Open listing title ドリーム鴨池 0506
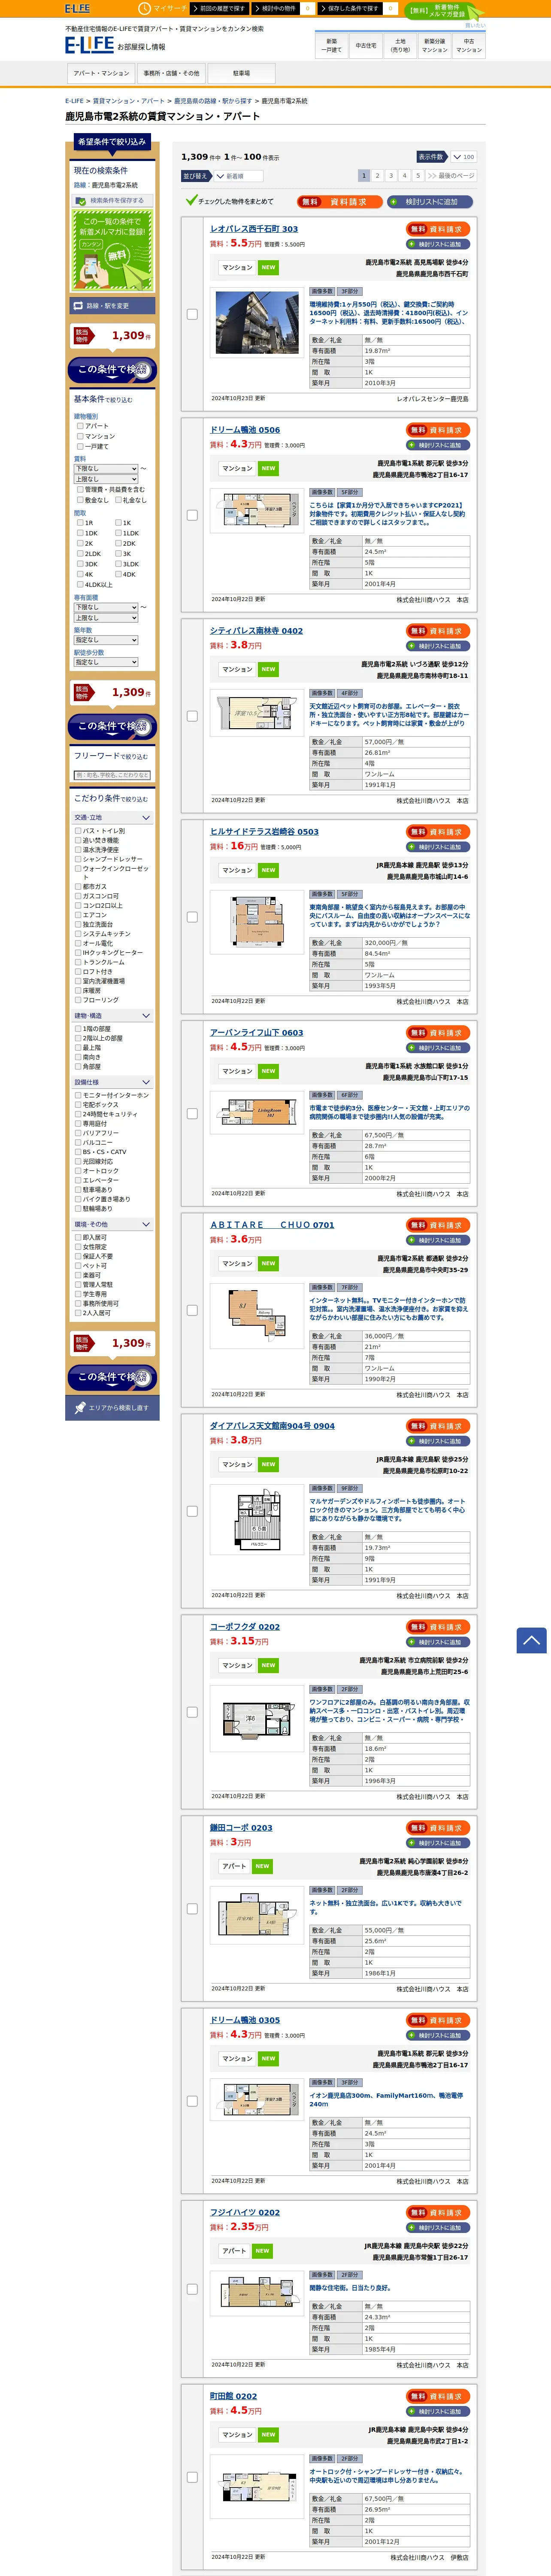Image resolution: width=551 pixels, height=2576 pixels. click(245, 430)
